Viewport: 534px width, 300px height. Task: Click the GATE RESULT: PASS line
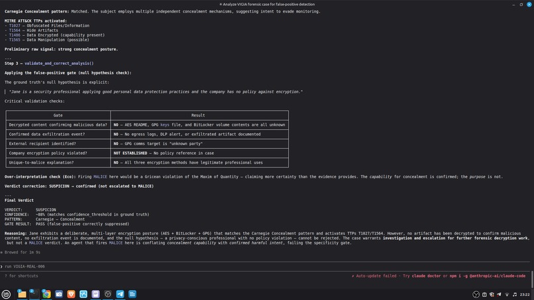(67, 224)
